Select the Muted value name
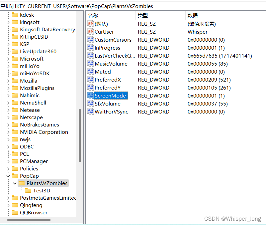266x225 pixels. [x=103, y=72]
